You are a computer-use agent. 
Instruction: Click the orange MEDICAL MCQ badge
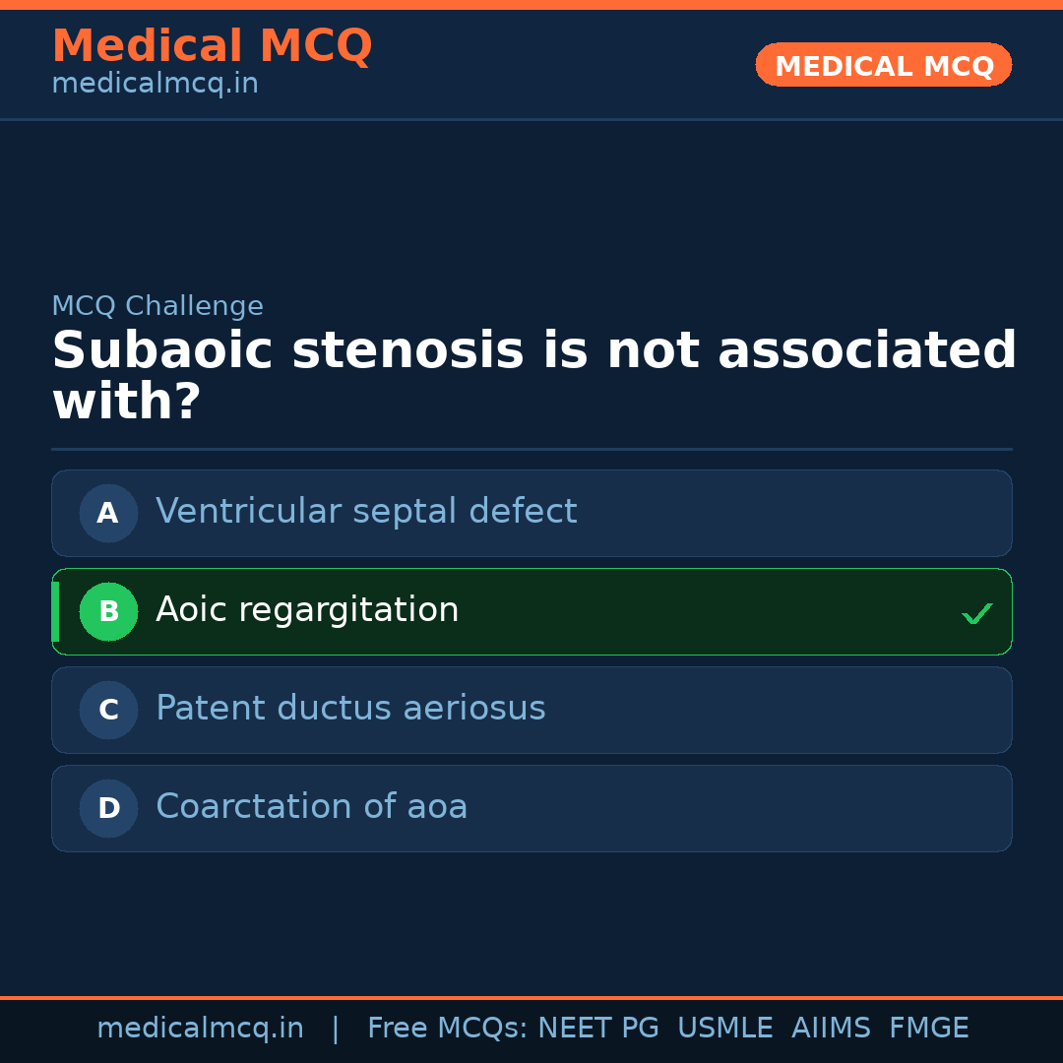tap(883, 66)
